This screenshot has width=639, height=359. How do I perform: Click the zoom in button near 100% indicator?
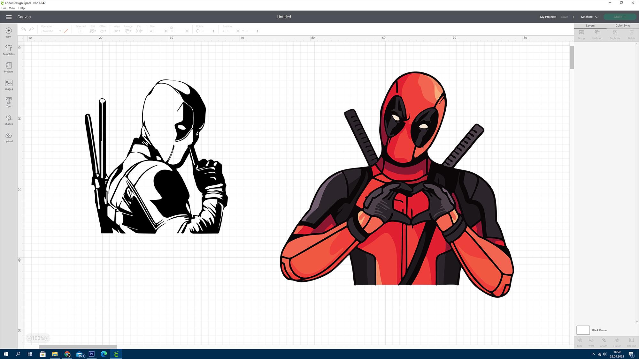[46, 338]
